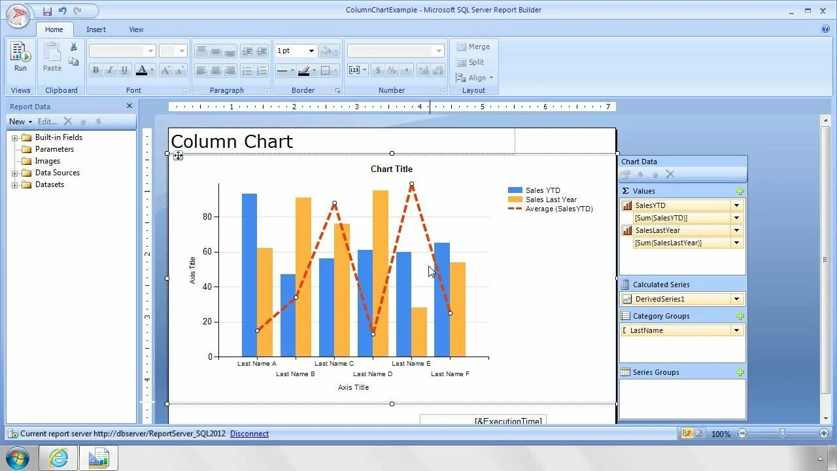Image resolution: width=837 pixels, height=471 pixels.
Task: Open the Report Builder application orb menu
Action: click(18, 14)
